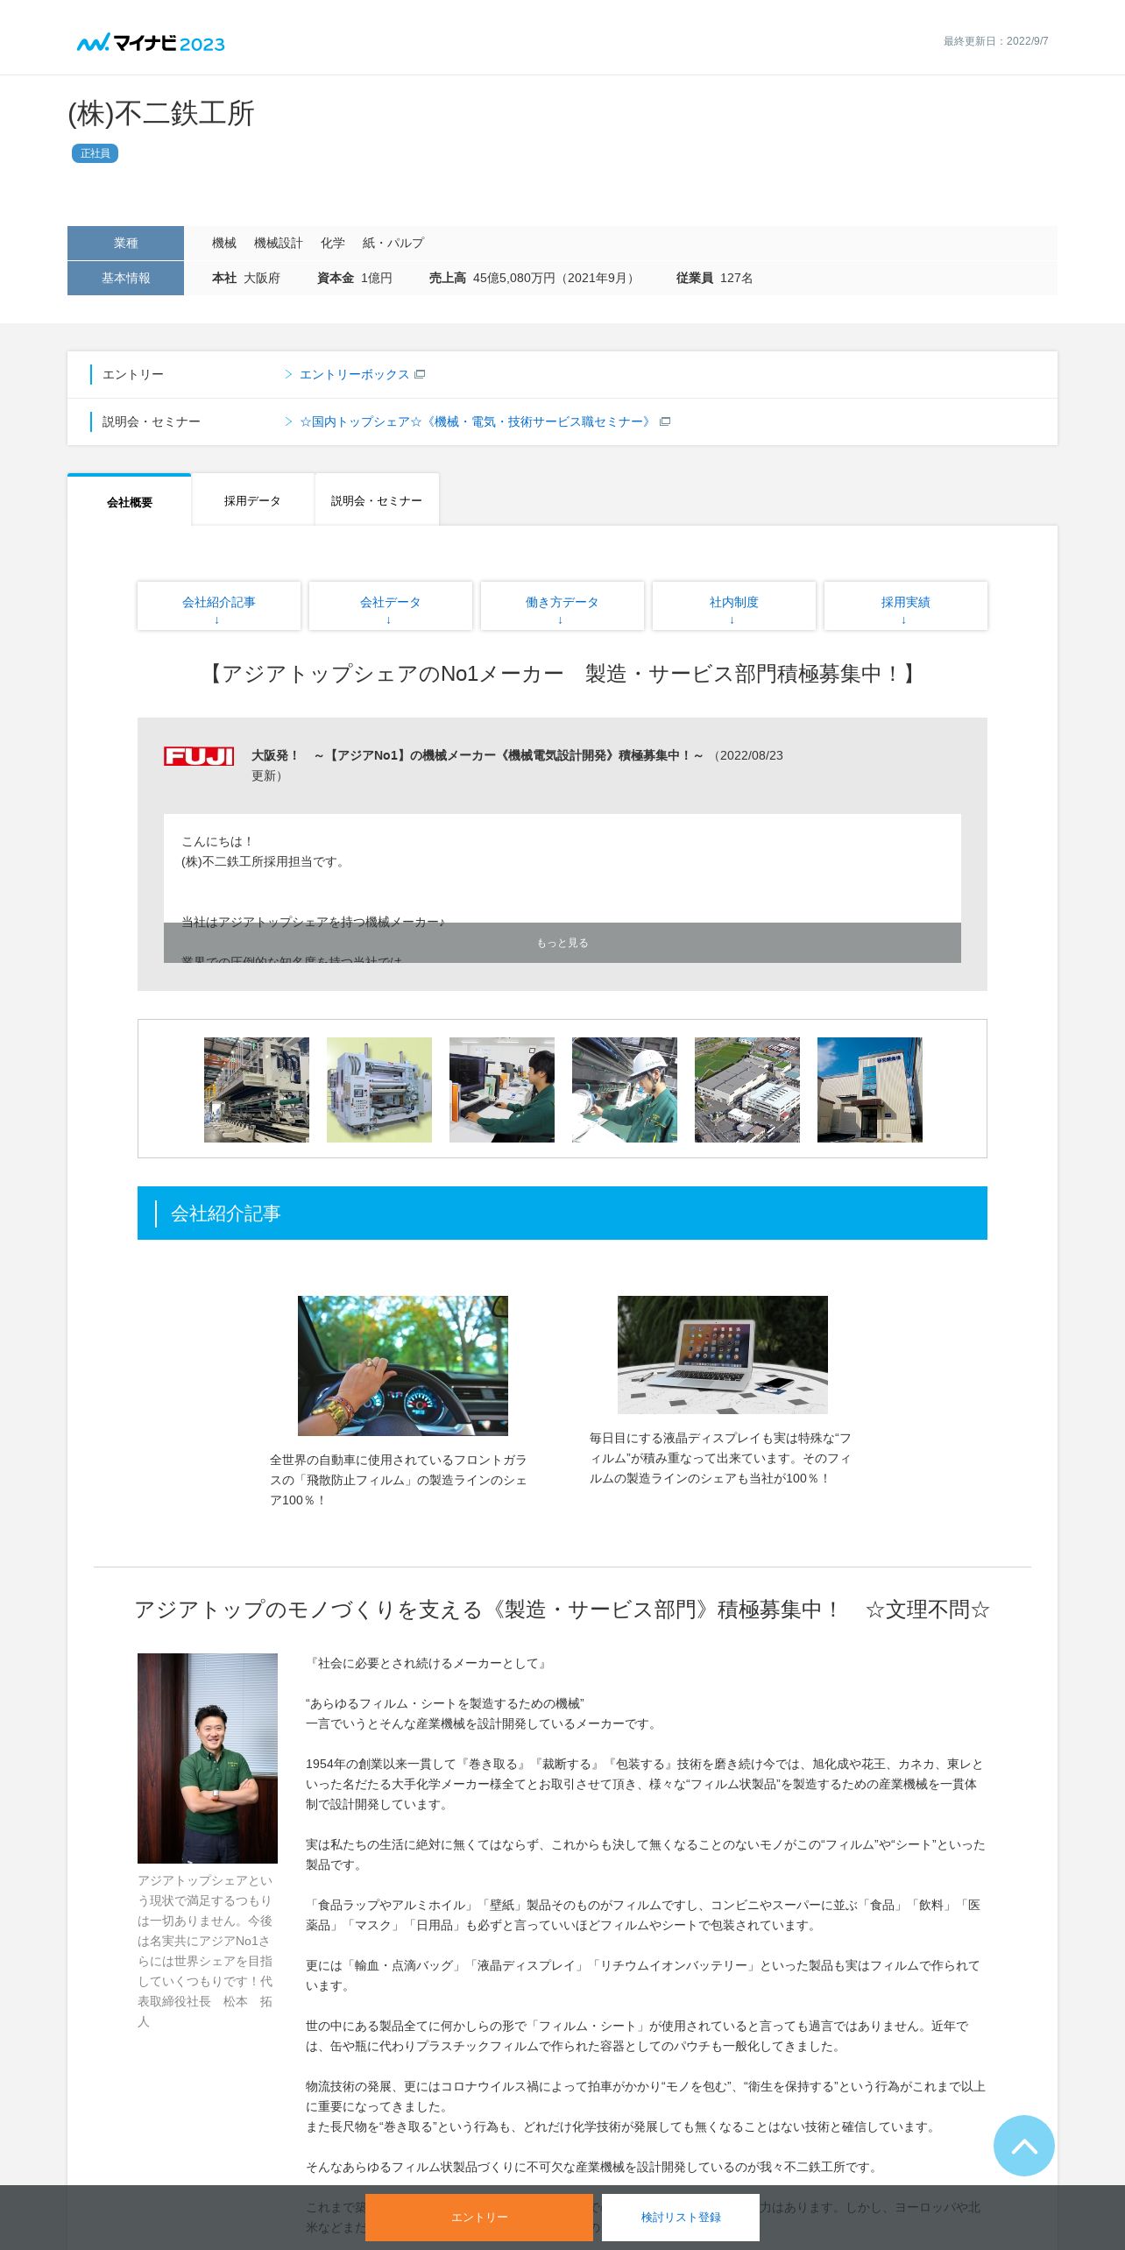1125x2250 pixels.
Task: Open 国内トップシェア 機械・電気・技術サービス職セミナー link
Action: (x=476, y=421)
